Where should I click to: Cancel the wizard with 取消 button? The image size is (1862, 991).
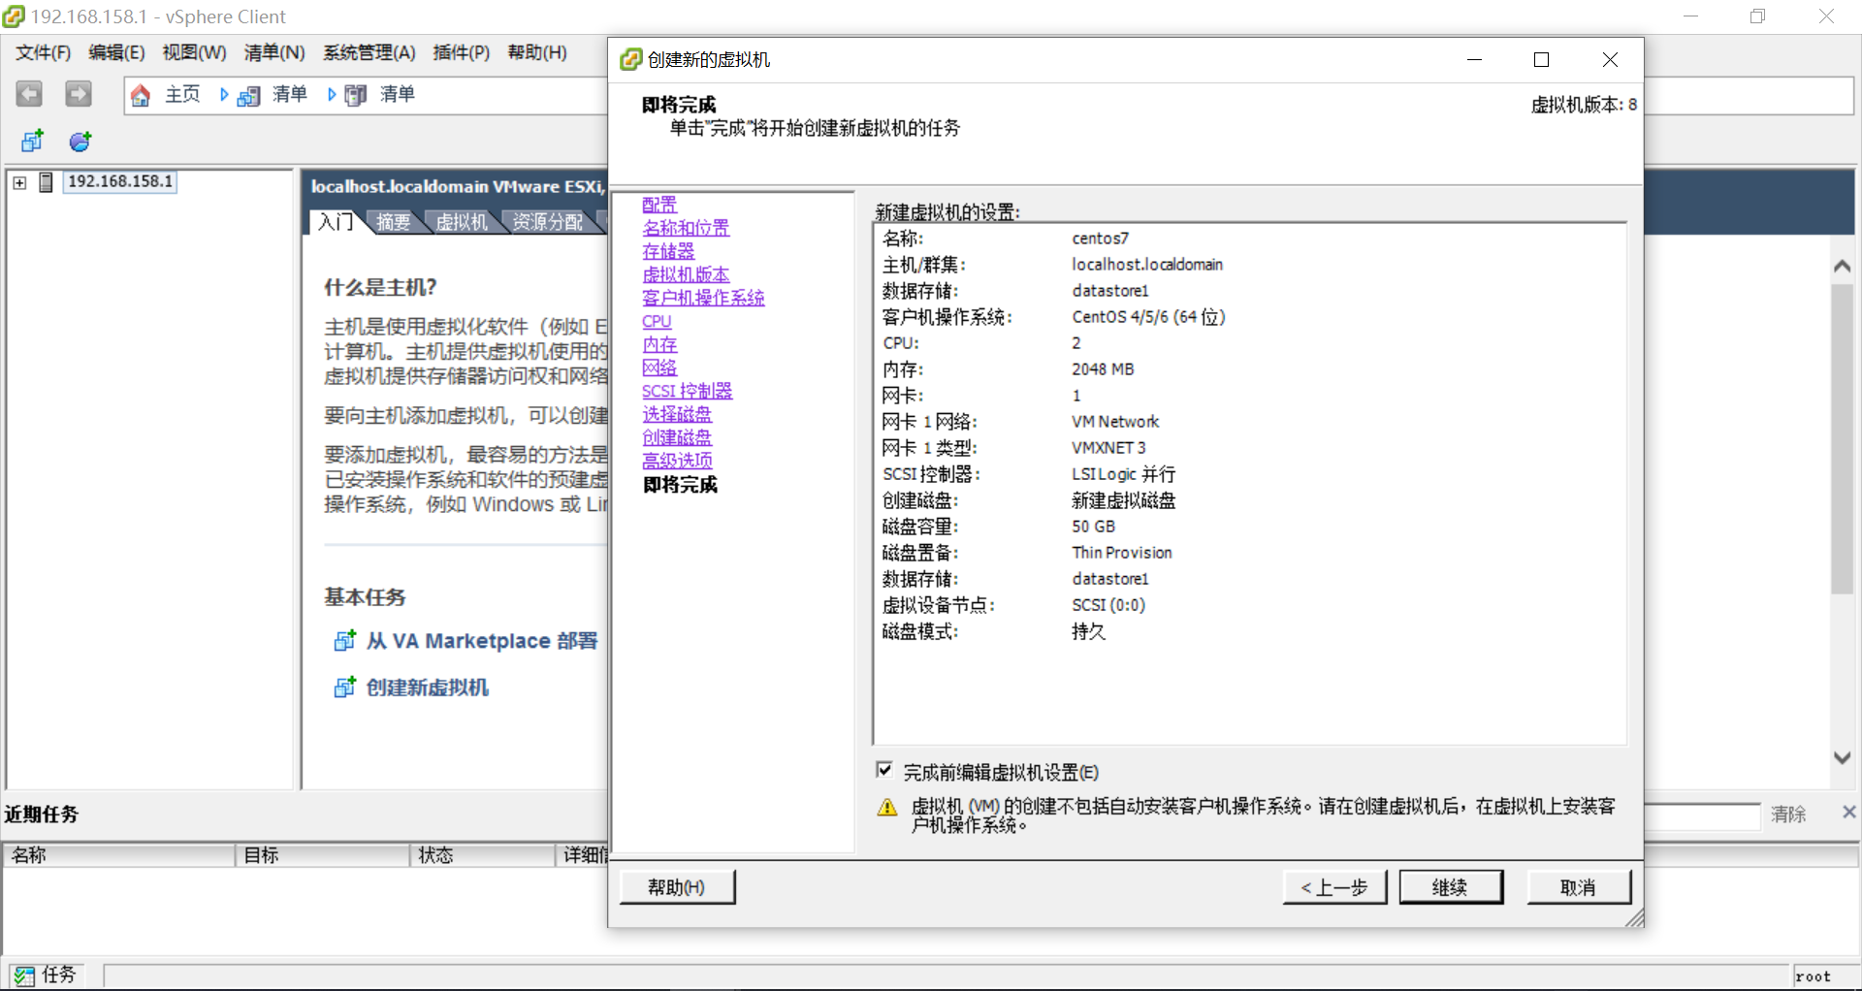[x=1579, y=886]
